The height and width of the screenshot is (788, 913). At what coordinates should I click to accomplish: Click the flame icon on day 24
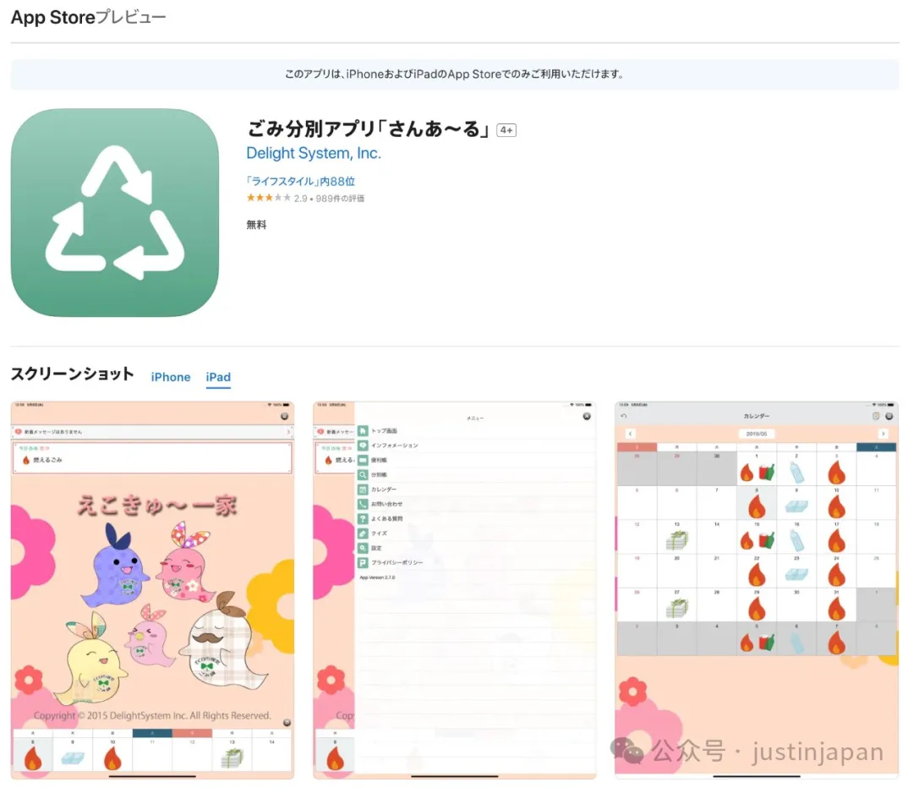click(837, 575)
